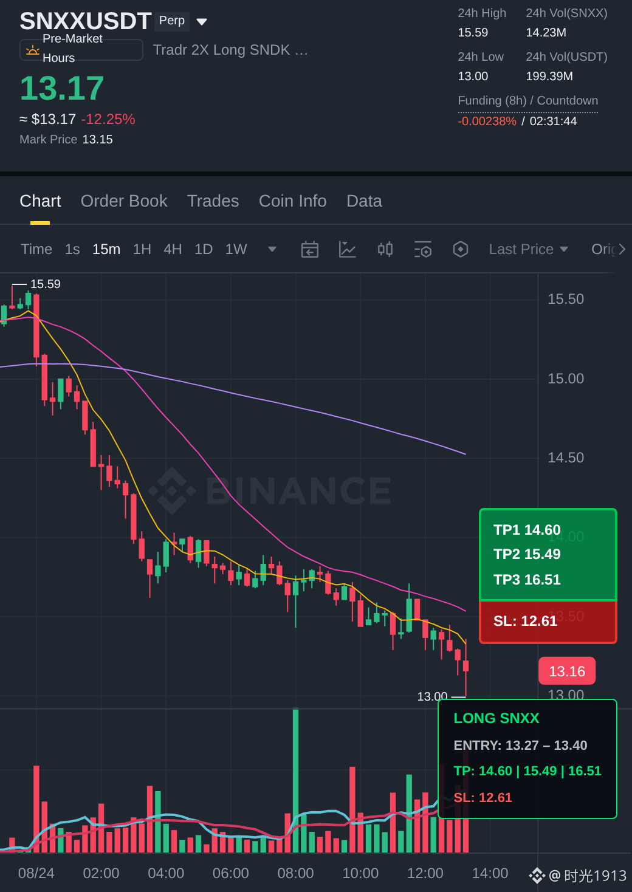632x892 pixels.
Task: Tap the 24h Vol(USDT) value 199.39M
Action: tap(549, 76)
